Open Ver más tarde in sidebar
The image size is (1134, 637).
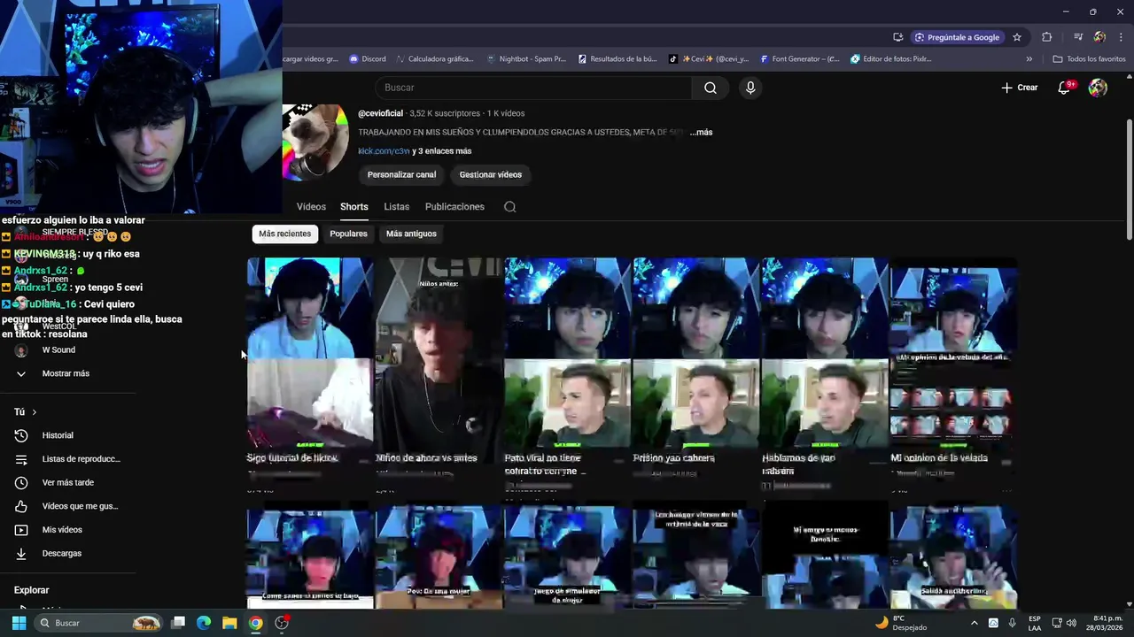pos(67,482)
